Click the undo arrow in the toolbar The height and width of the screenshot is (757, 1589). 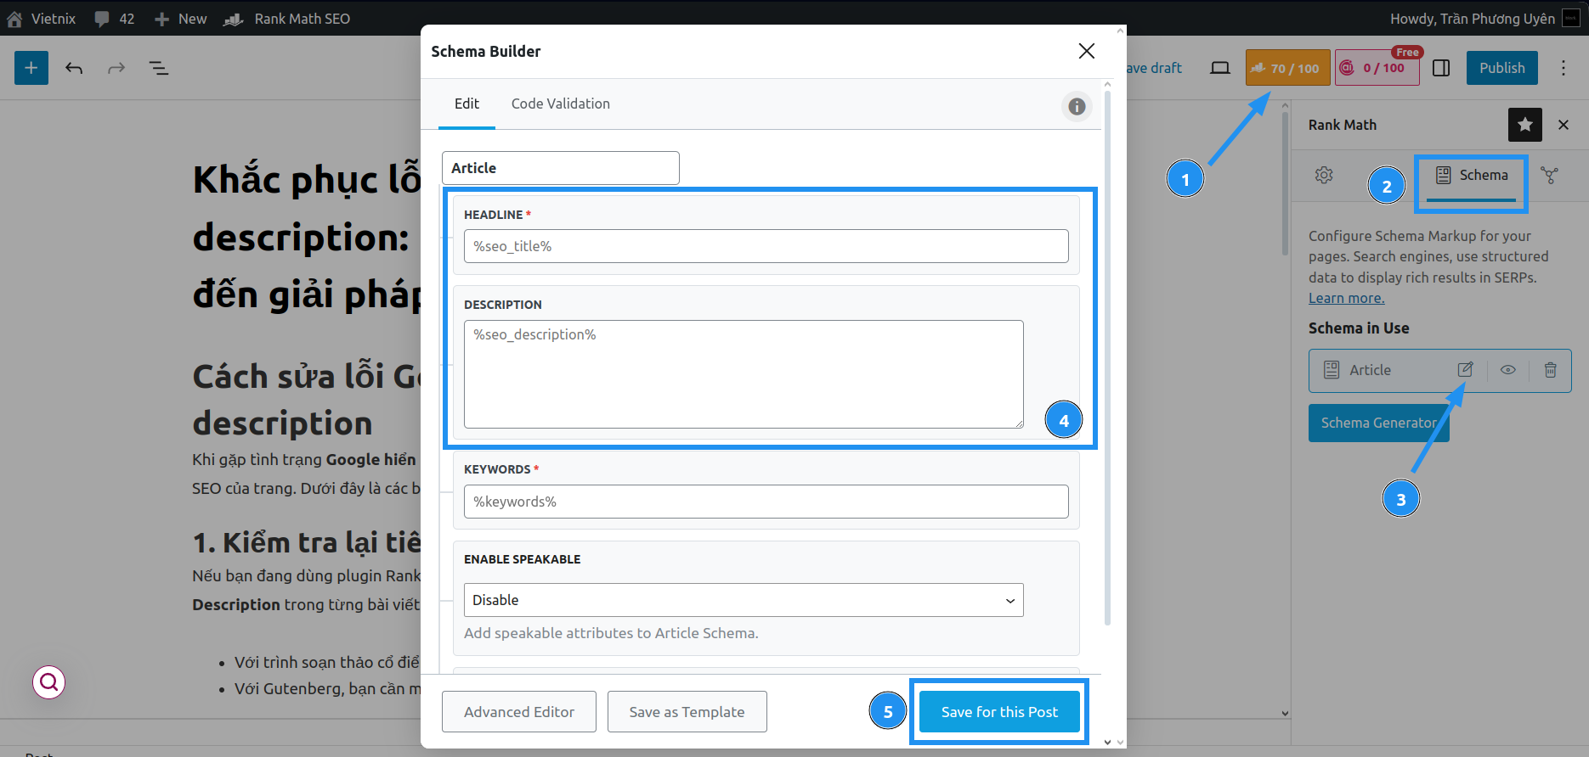pyautogui.click(x=74, y=68)
